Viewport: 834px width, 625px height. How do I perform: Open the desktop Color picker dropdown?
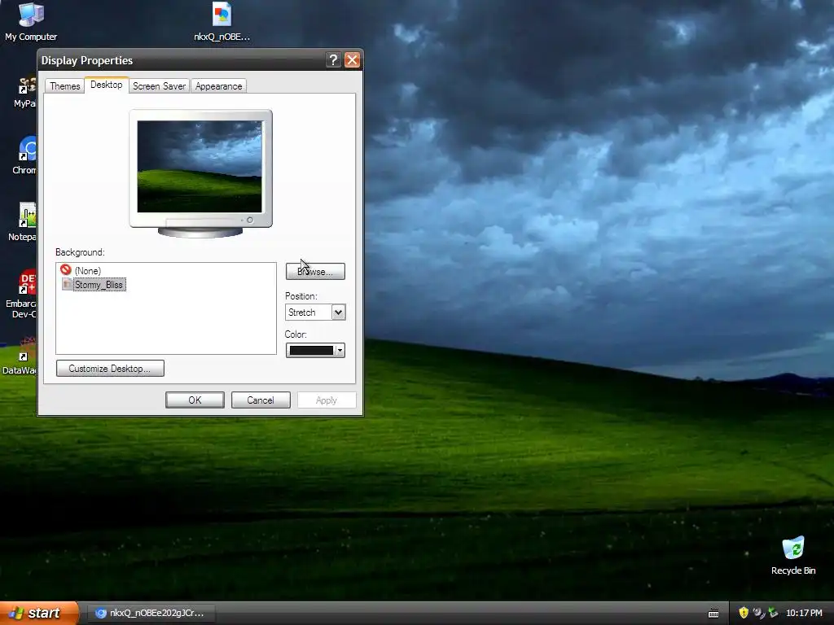(x=315, y=350)
